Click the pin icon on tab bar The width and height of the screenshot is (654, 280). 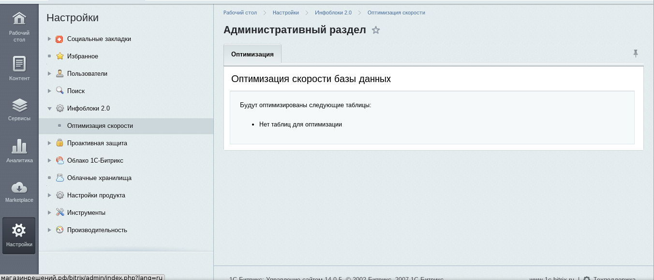pos(636,54)
